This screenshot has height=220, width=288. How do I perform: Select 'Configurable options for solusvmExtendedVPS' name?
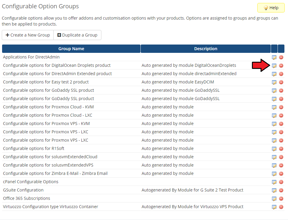[x=48, y=165]
